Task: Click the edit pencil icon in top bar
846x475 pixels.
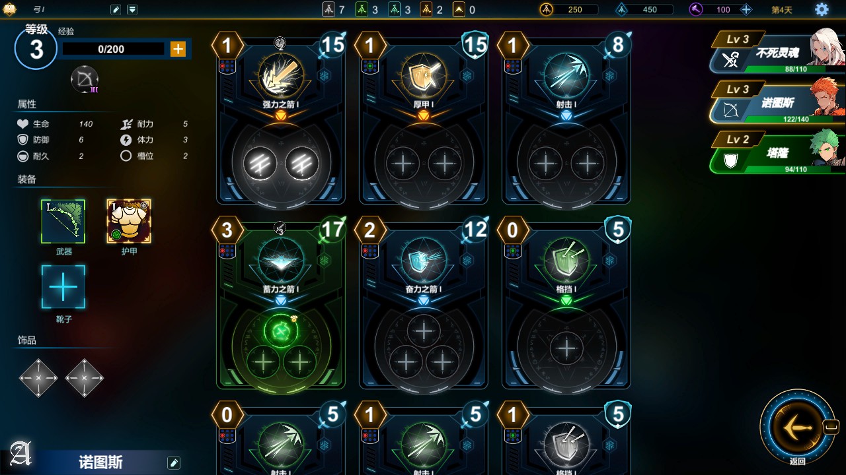Action: pyautogui.click(x=116, y=9)
